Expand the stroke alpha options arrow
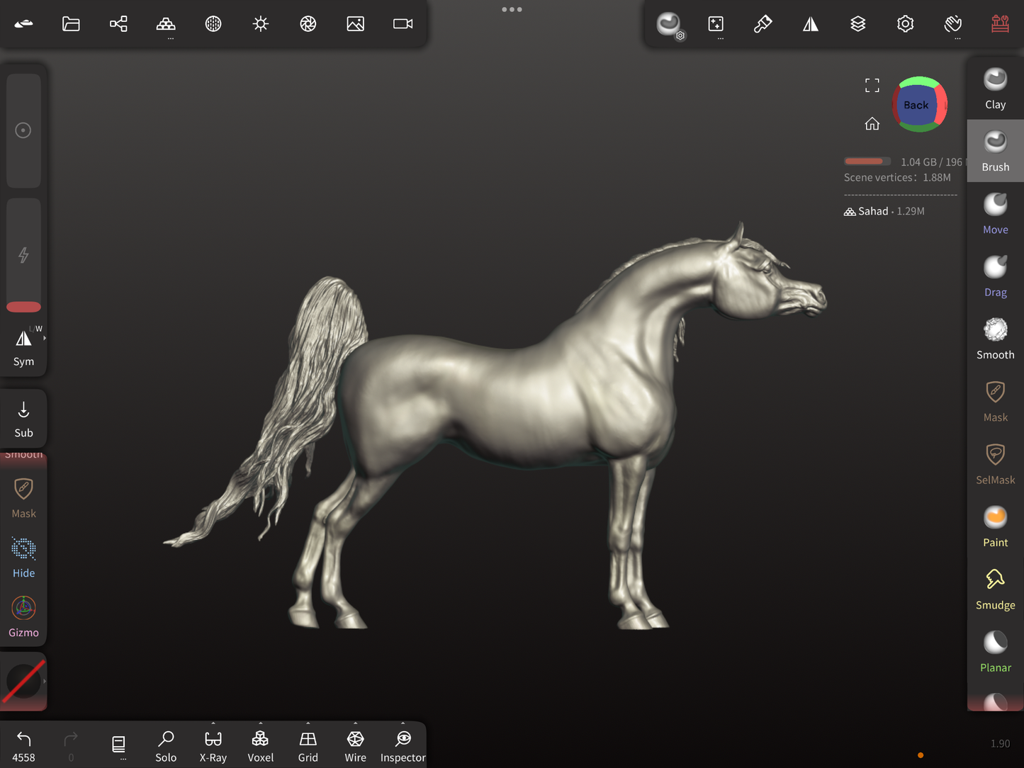This screenshot has height=768, width=1024. (45, 682)
